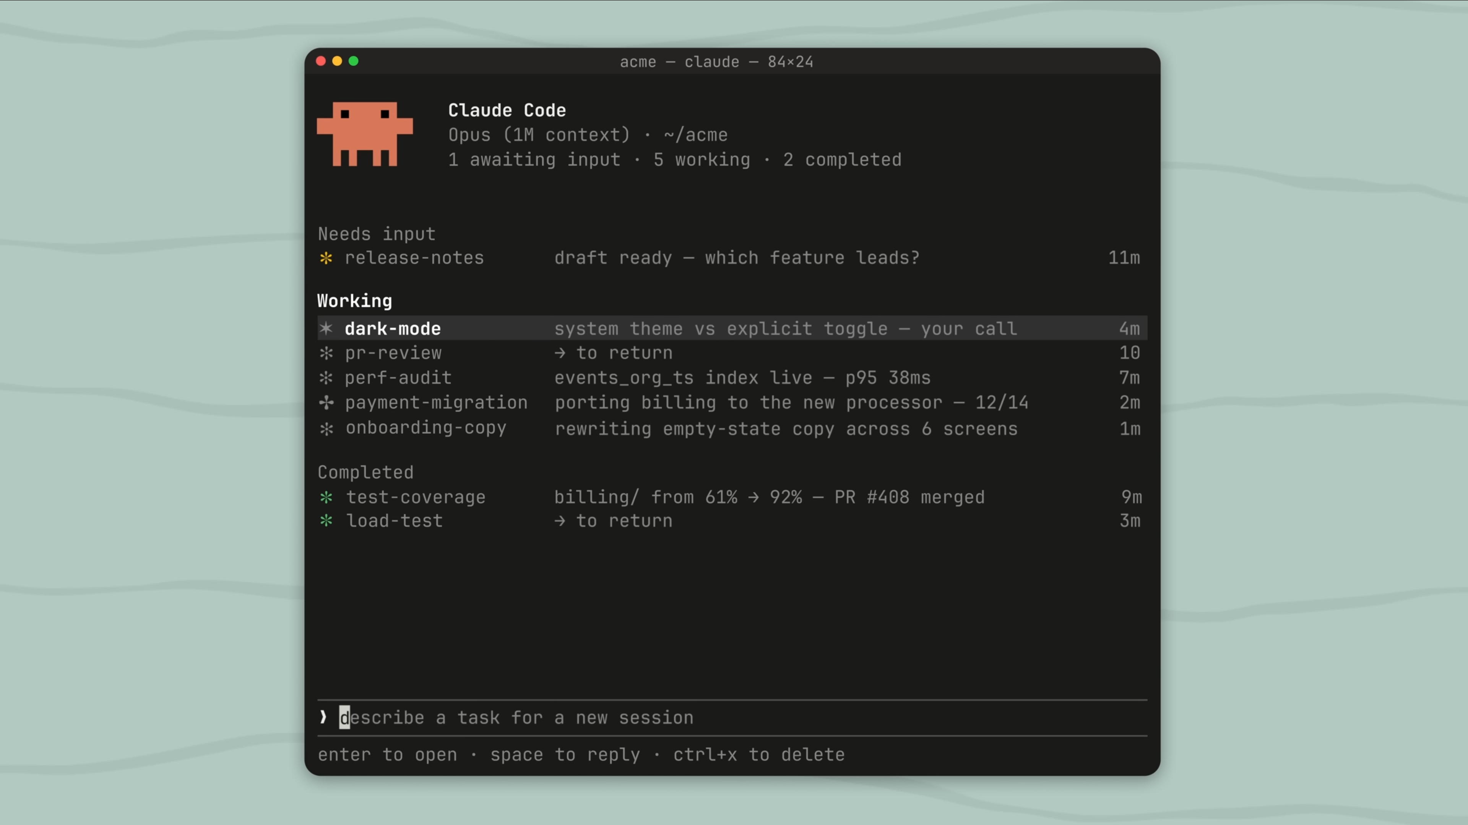1468x825 pixels.
Task: Maximize the terminal with green button
Action: [x=354, y=61]
